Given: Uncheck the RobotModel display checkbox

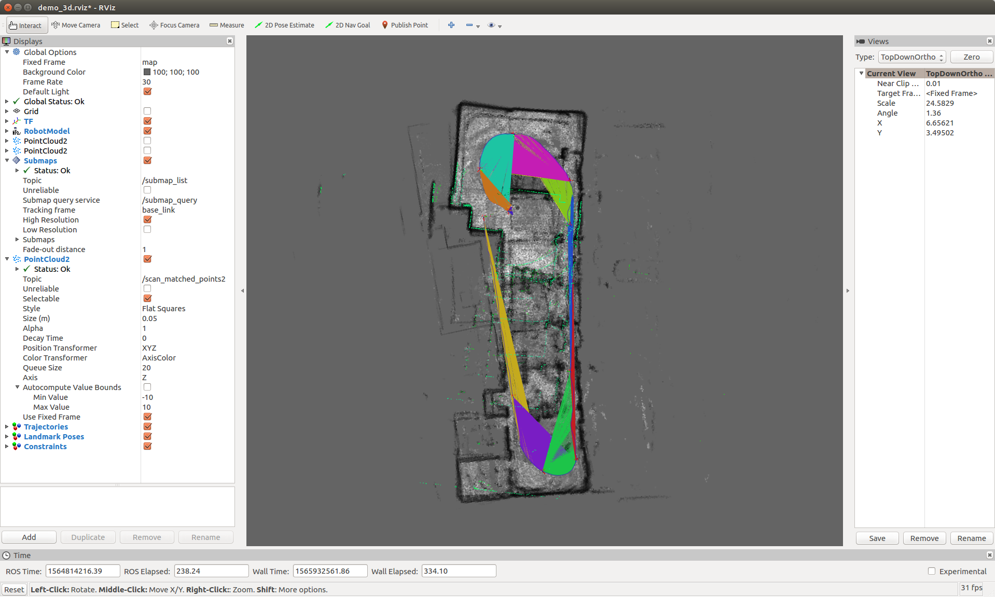Looking at the screenshot, I should click(x=147, y=131).
